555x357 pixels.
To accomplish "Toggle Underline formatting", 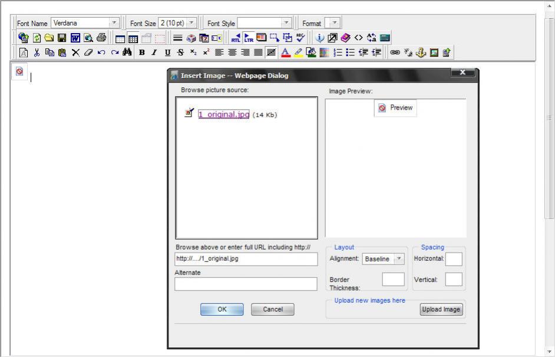I will (167, 53).
